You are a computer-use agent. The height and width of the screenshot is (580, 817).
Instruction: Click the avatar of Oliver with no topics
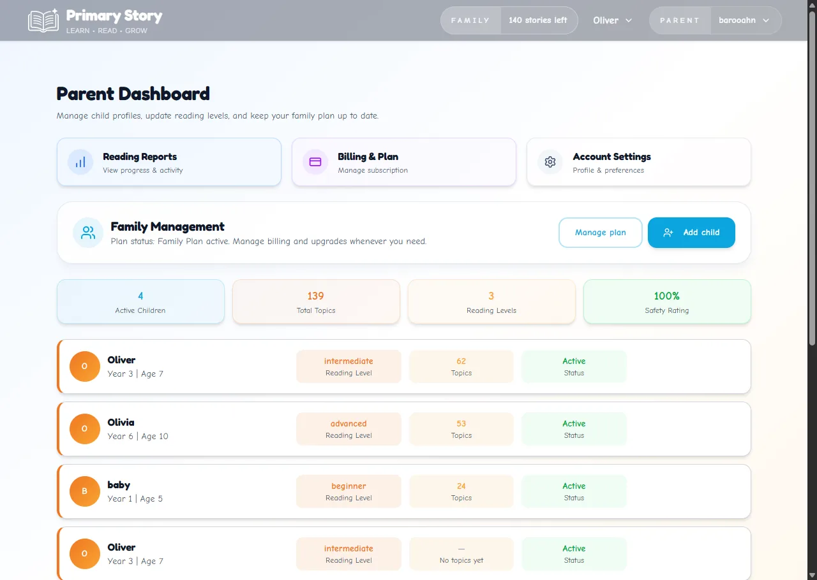click(x=85, y=554)
